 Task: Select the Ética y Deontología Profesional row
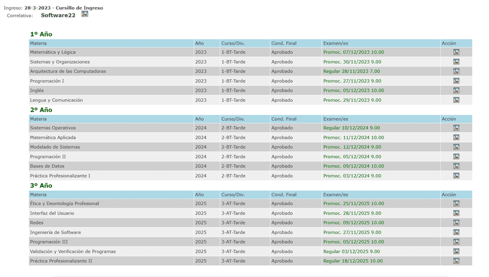(64, 203)
